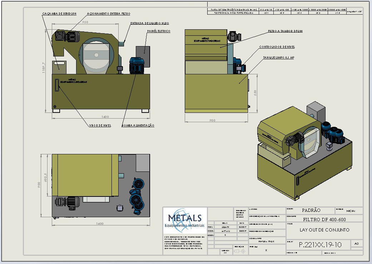
Task: Click the grey electrical panel box in the front view
Action: point(143,57)
